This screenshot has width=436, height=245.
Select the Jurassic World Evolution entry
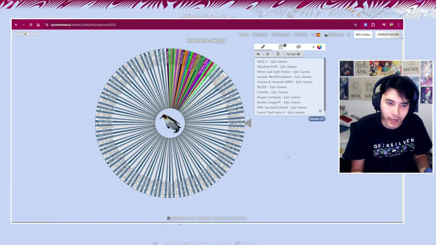(x=284, y=77)
